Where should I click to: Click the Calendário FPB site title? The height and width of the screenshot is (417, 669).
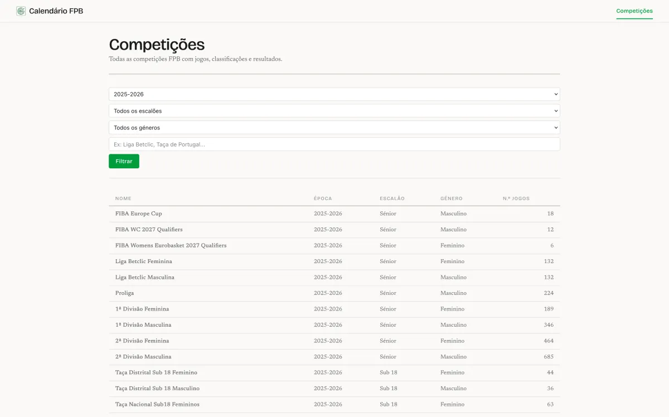point(56,11)
